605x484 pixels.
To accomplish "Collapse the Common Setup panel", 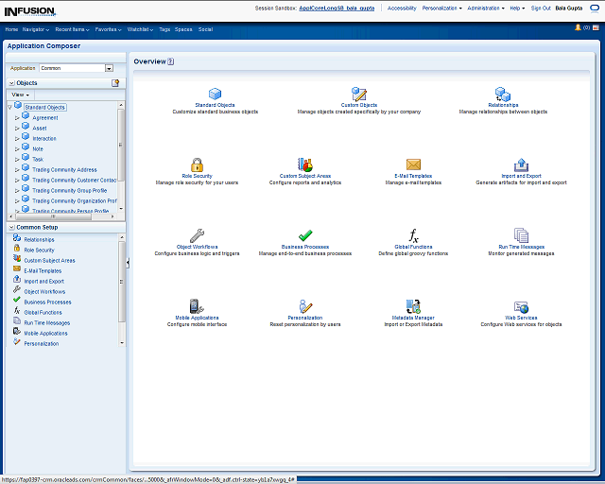I will coord(10,228).
